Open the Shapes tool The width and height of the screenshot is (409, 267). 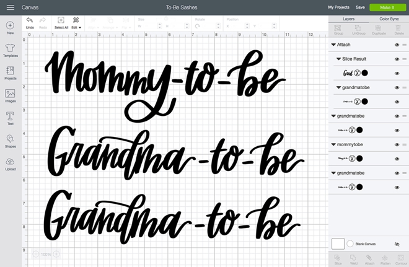click(x=10, y=139)
